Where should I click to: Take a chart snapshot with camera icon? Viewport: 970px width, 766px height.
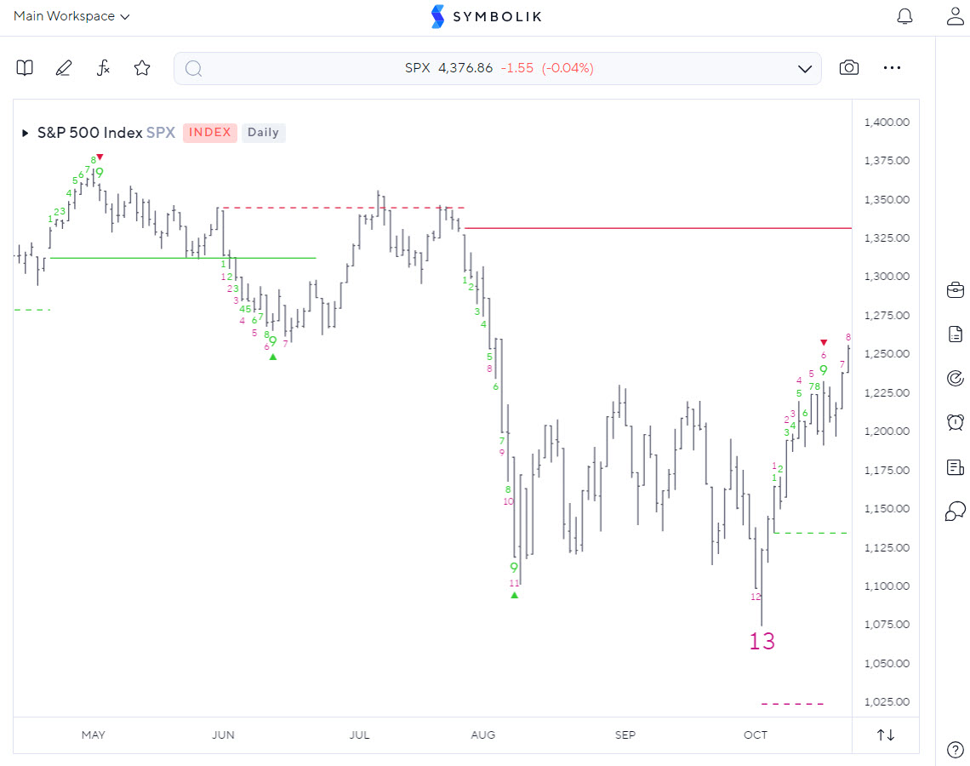[848, 68]
